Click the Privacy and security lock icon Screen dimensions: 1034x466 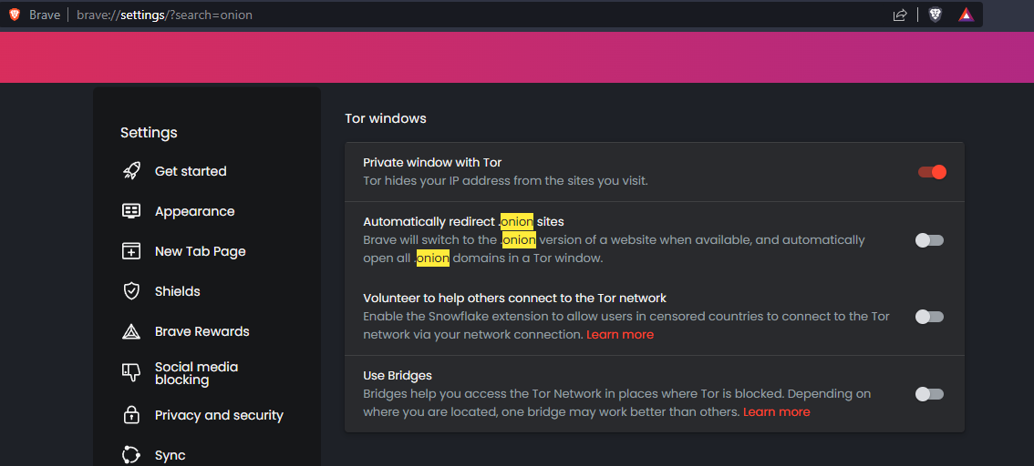131,415
